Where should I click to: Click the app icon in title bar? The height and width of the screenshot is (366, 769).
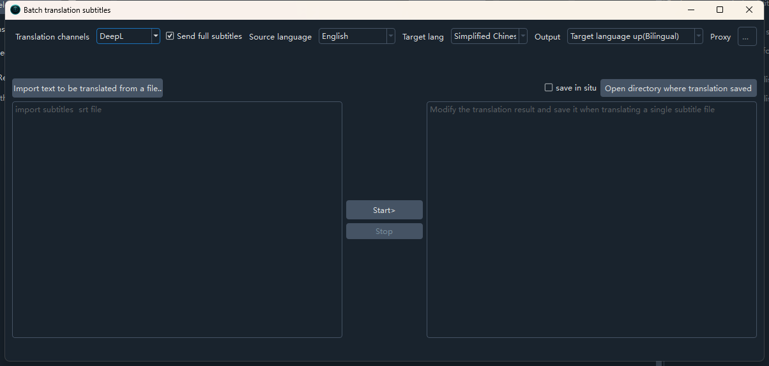(x=15, y=10)
